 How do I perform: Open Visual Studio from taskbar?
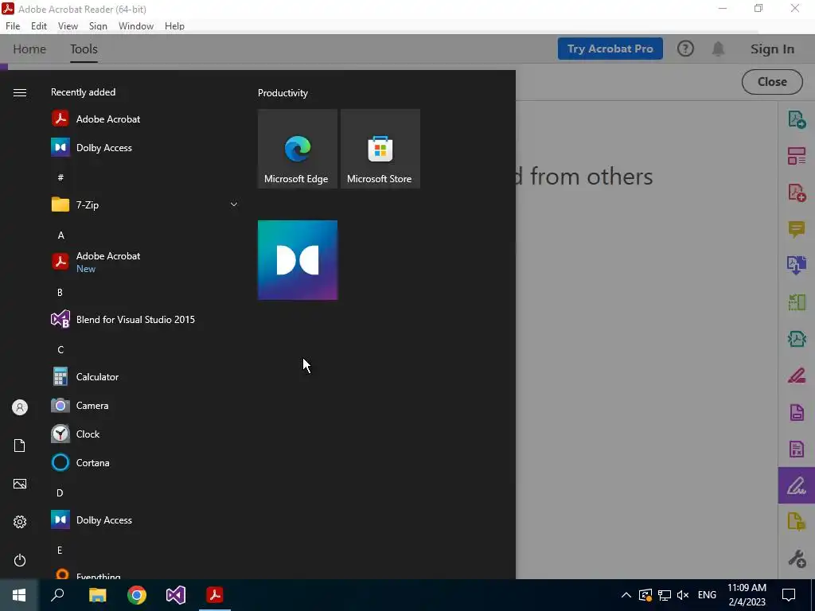pos(176,595)
